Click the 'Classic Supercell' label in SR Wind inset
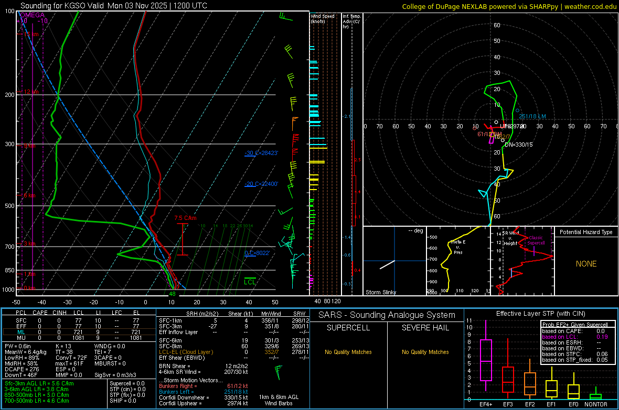 (536, 240)
